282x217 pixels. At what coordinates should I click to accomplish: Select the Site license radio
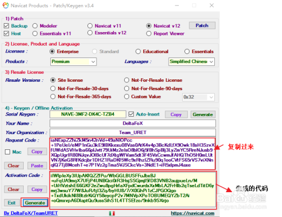[53, 80]
